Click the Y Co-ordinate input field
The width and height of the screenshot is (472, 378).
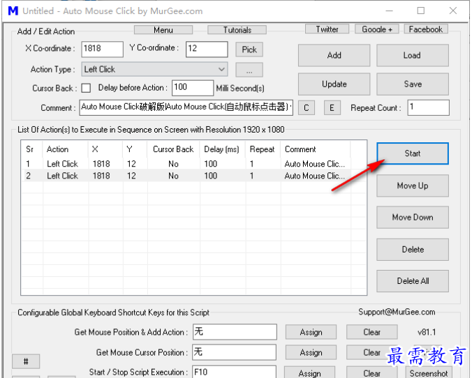click(x=207, y=49)
